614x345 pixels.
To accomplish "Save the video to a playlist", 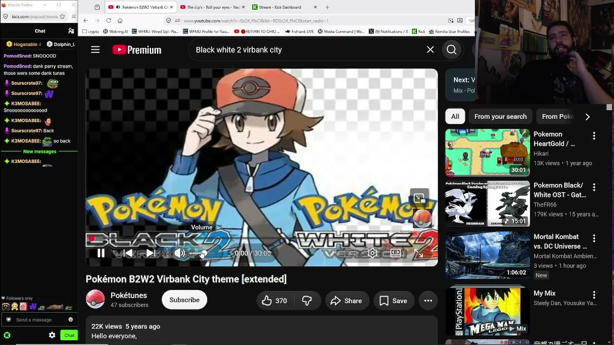I will click(393, 301).
